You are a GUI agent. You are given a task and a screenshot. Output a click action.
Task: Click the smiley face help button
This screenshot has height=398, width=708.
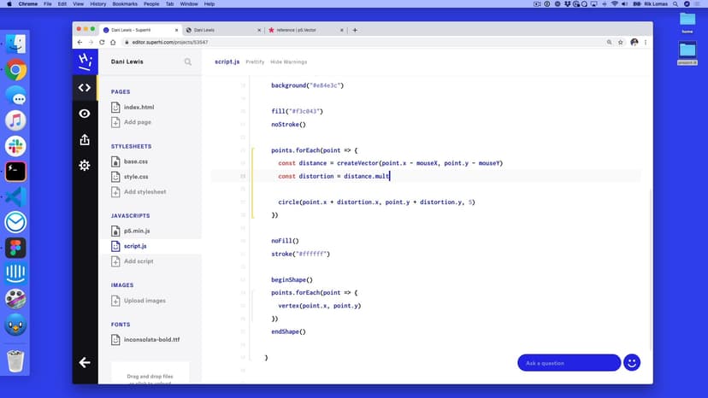pos(632,362)
